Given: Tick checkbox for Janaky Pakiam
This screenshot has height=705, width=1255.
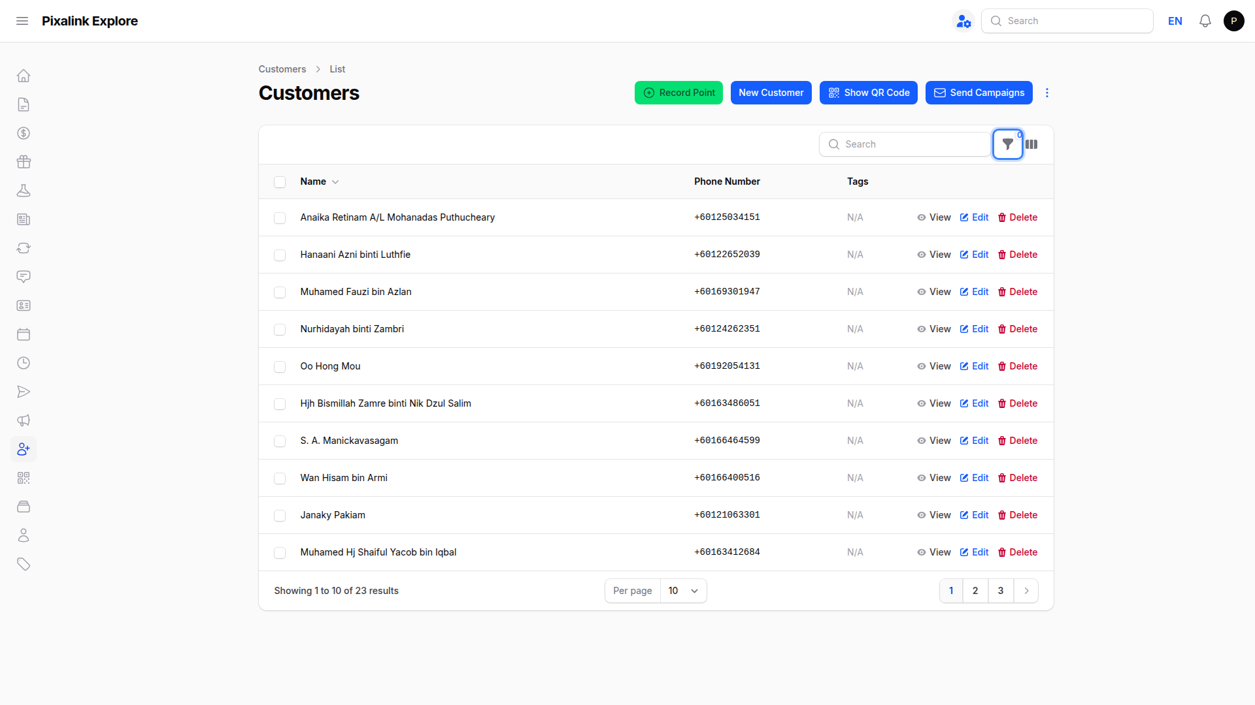Looking at the screenshot, I should click(280, 516).
